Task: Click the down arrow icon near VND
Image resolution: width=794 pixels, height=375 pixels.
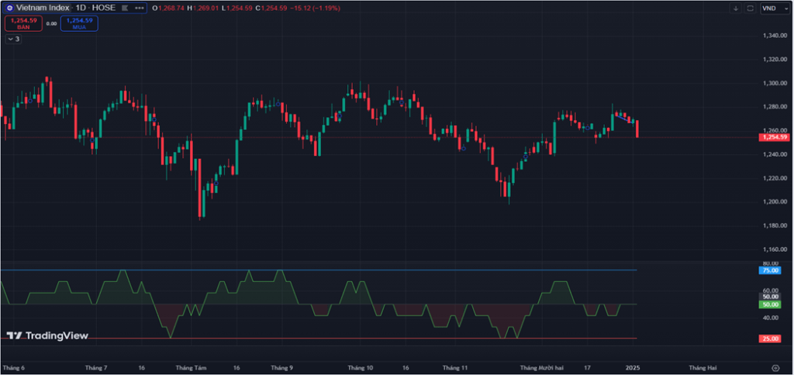Action: 735,8
